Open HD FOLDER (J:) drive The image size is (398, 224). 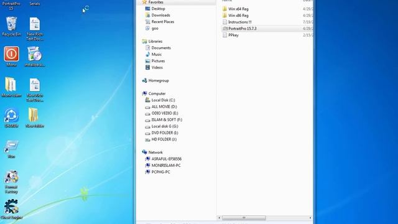pyautogui.click(x=160, y=139)
